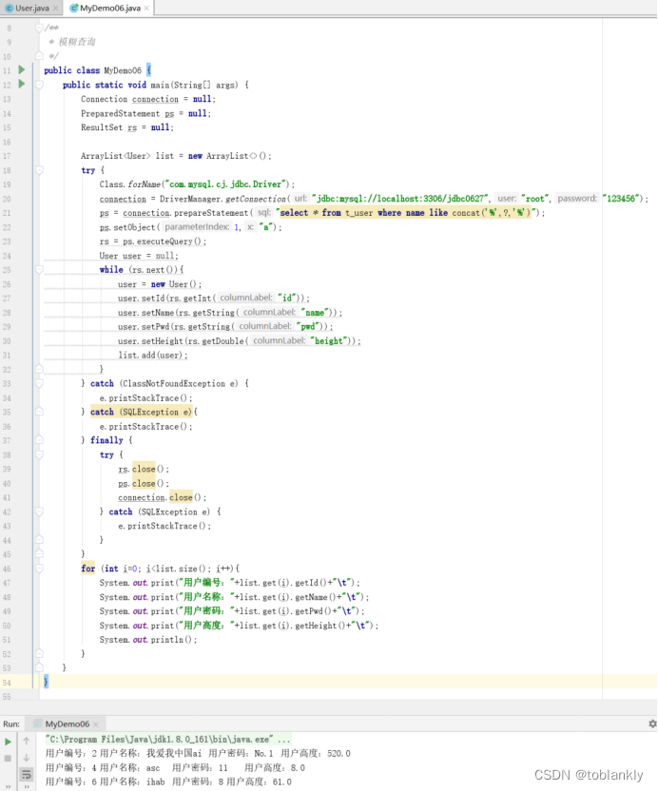658x791 pixels.
Task: Show more actions beneath the soft-wrap button
Action: pyautogui.click(x=27, y=786)
